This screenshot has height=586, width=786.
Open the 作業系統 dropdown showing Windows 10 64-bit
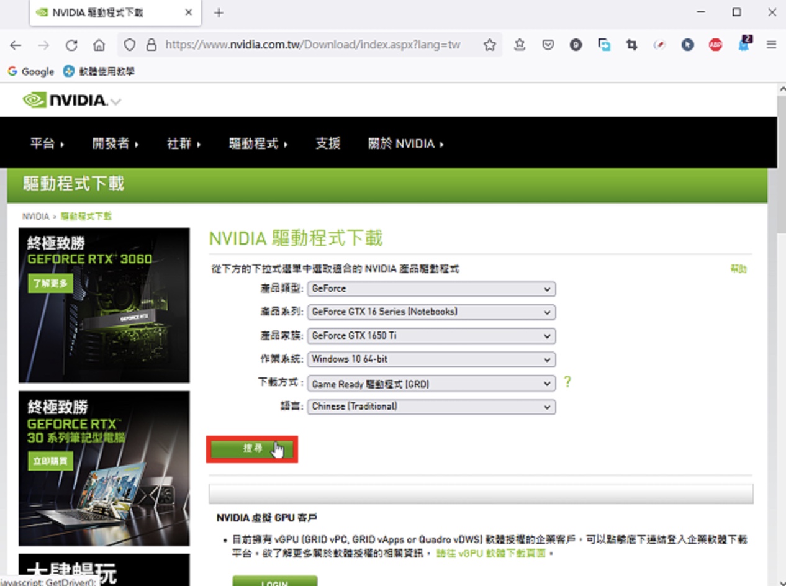click(x=431, y=359)
